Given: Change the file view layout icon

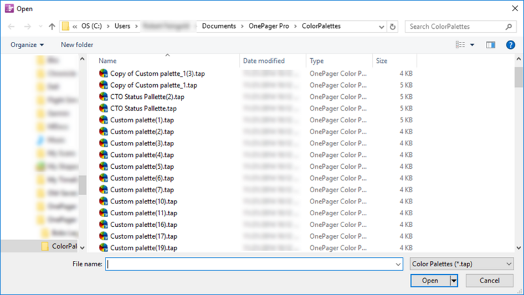Looking at the screenshot, I should 460,44.
